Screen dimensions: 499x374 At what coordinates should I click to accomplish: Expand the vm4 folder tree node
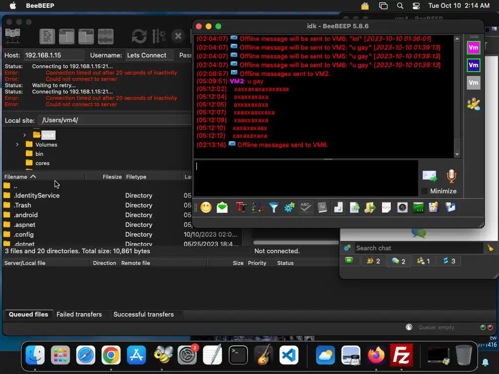(24, 135)
